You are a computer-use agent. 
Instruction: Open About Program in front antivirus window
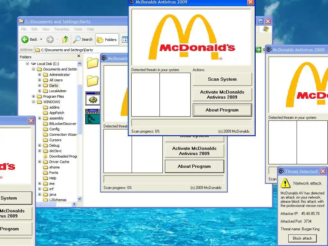coord(222,110)
